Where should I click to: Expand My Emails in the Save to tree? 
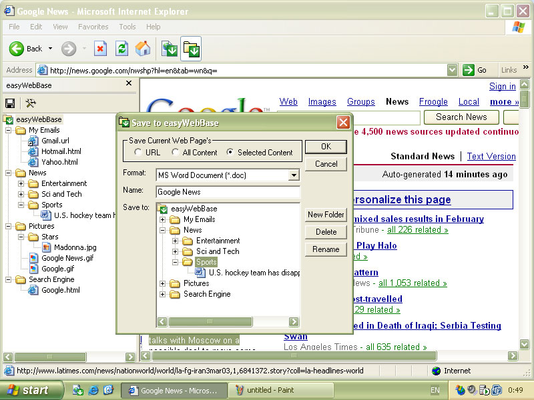coord(162,220)
